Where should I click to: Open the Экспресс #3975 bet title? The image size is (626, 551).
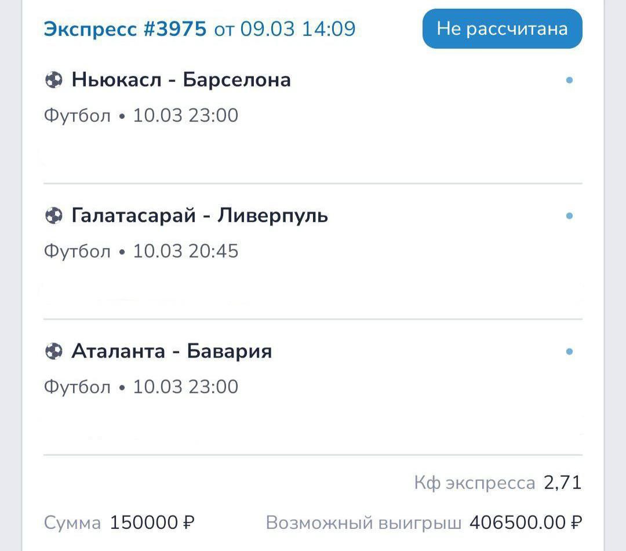coord(125,28)
